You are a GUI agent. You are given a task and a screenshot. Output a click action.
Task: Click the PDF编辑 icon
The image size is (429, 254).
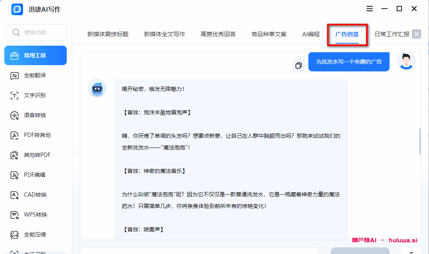(14, 175)
